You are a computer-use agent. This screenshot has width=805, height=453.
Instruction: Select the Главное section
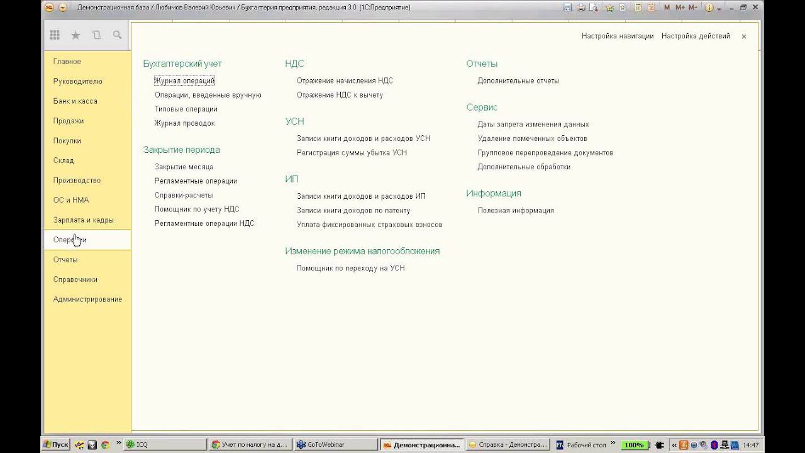(67, 62)
